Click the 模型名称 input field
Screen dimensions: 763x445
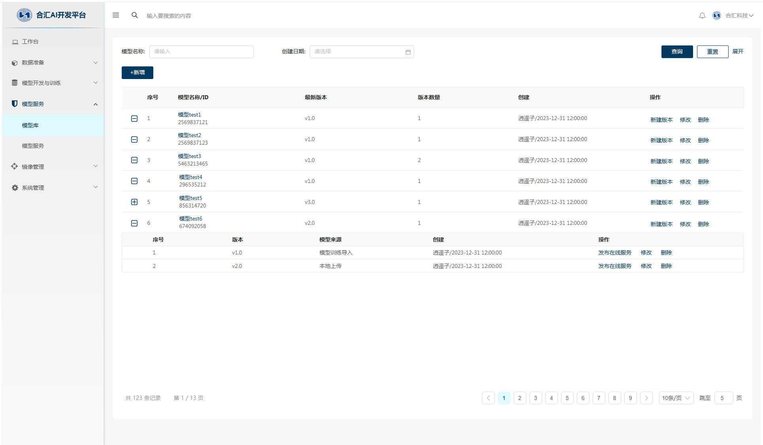(x=201, y=52)
